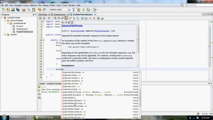Click the Find Previous Occurrence icon
This screenshot has width=213, height=120.
pos(59,18)
